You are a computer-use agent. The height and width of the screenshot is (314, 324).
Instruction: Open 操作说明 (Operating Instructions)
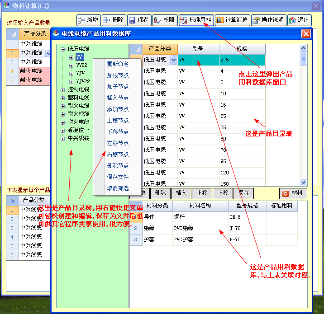[268, 20]
